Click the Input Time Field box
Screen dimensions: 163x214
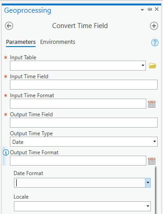(x=84, y=85)
